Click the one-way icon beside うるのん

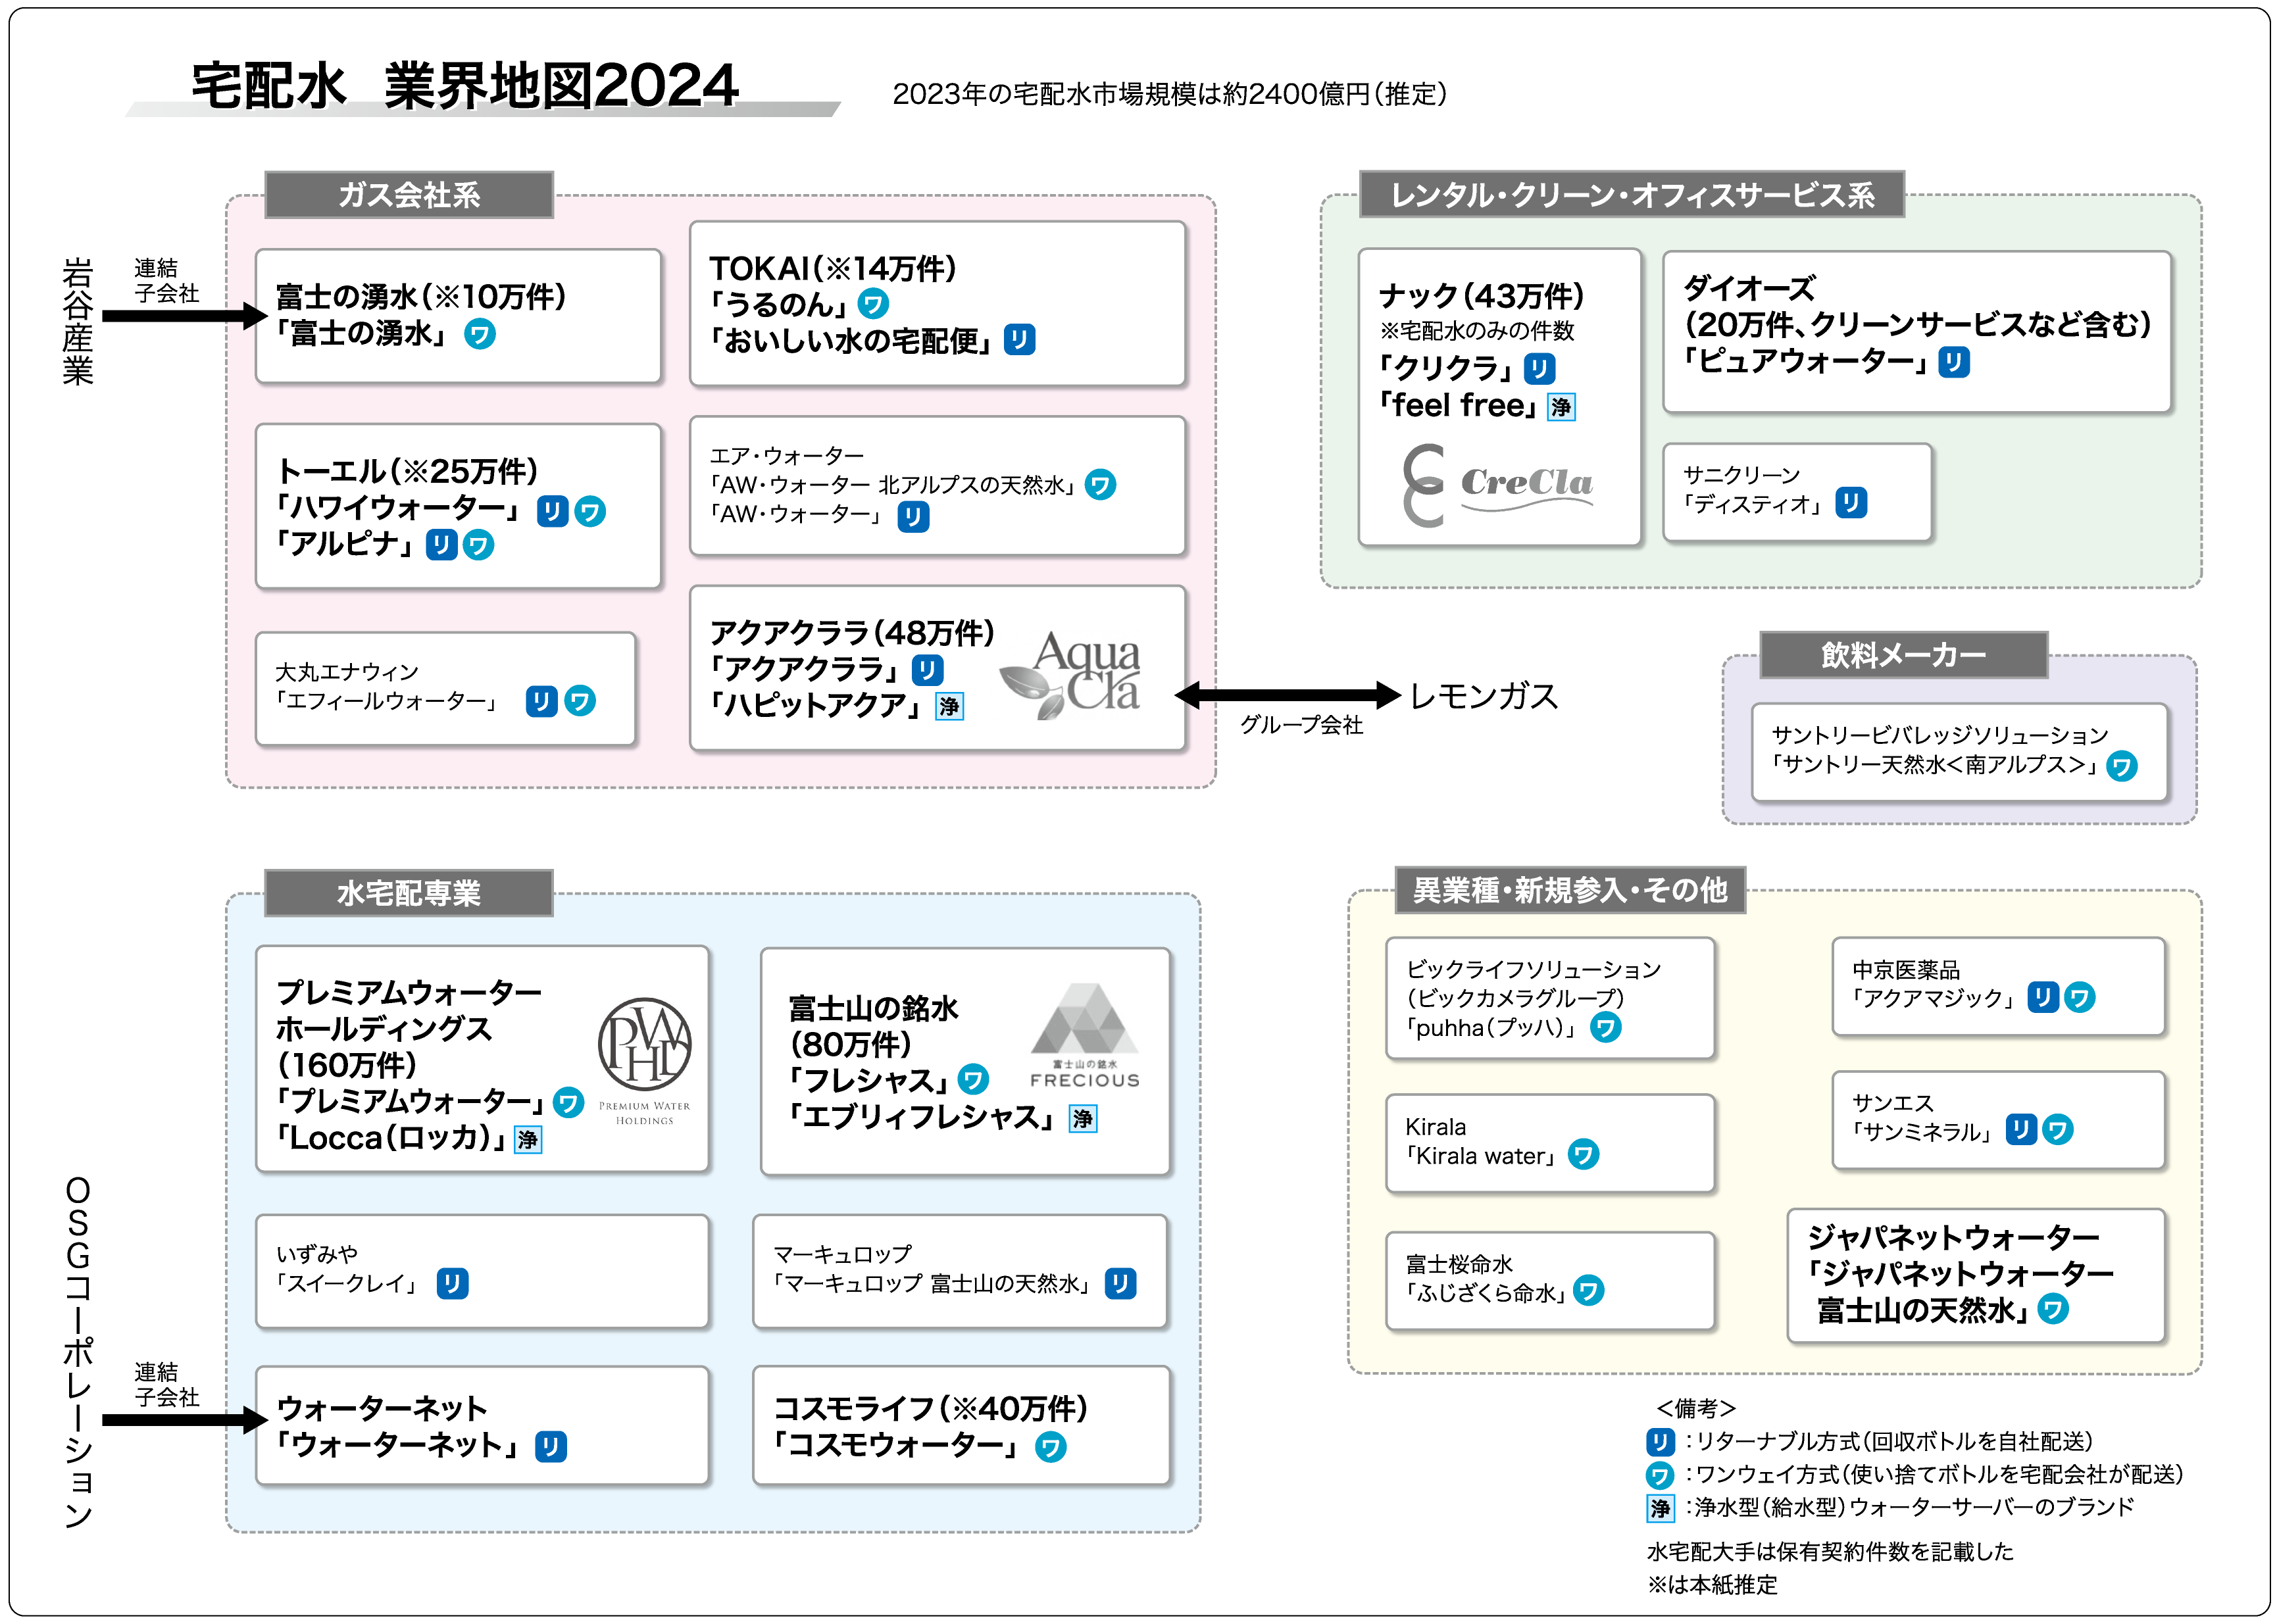[873, 304]
